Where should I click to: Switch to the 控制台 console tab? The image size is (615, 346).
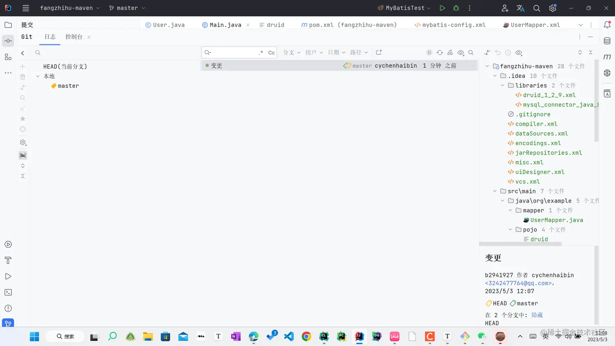point(74,37)
